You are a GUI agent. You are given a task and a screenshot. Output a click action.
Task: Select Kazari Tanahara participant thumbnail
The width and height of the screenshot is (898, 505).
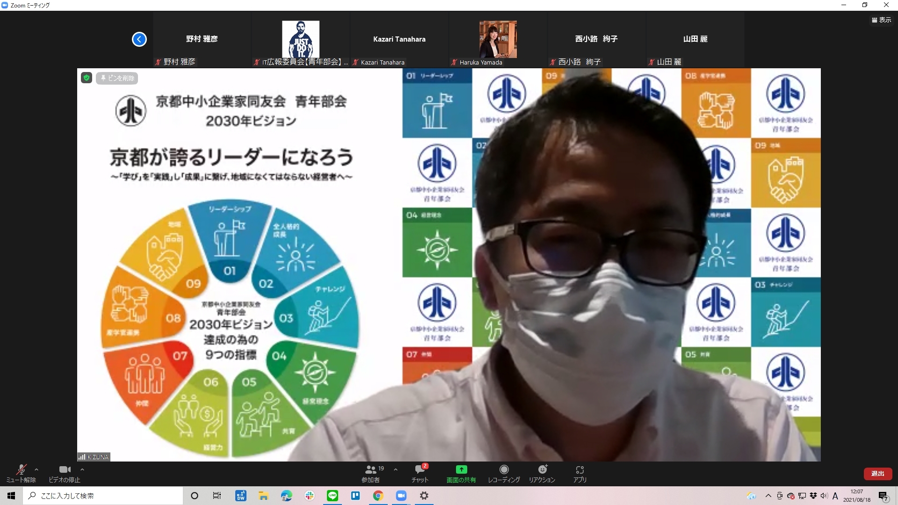399,39
